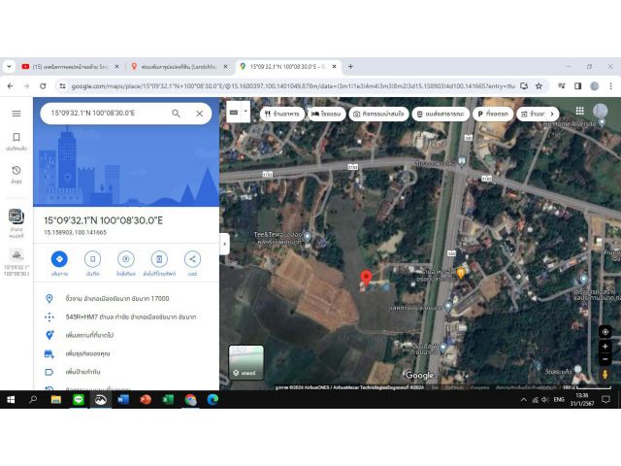The image size is (621, 466).
Task: Open Saved places in sidebar
Action: (x=16, y=142)
